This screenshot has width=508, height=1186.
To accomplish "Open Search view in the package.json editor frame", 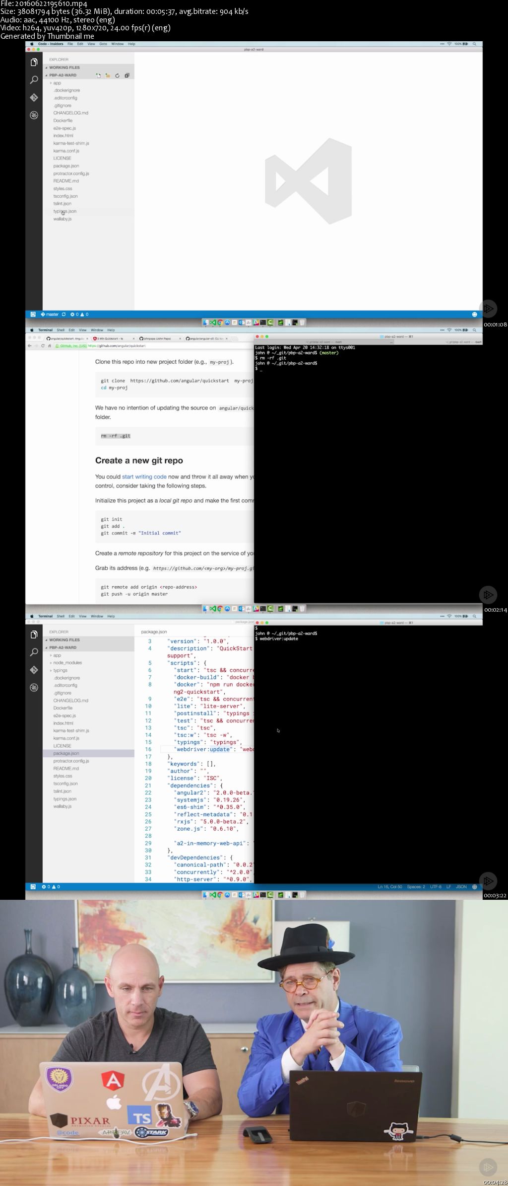I will tap(34, 652).
